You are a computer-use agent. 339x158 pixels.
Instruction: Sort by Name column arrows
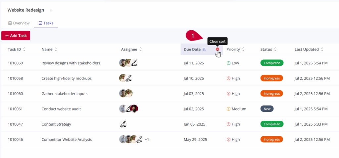click(56, 49)
